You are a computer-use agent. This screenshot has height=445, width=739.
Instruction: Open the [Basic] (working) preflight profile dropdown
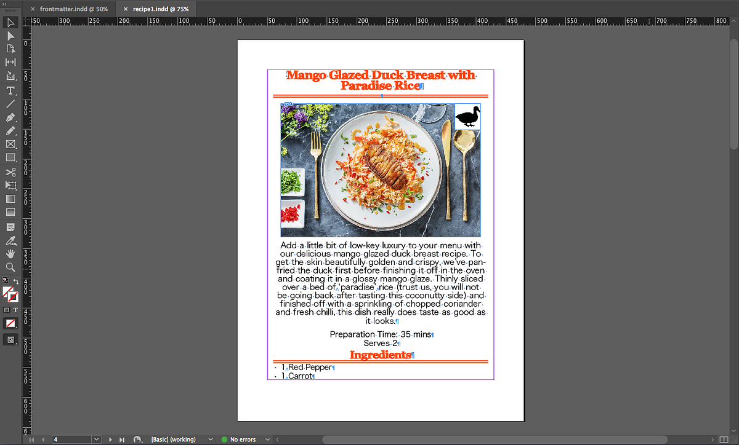point(210,439)
